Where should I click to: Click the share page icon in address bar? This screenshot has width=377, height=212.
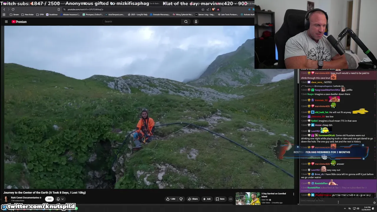click(208, 9)
